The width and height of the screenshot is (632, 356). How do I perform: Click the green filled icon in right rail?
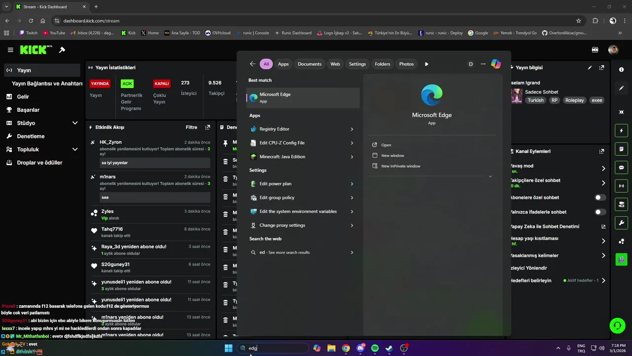[x=622, y=259]
